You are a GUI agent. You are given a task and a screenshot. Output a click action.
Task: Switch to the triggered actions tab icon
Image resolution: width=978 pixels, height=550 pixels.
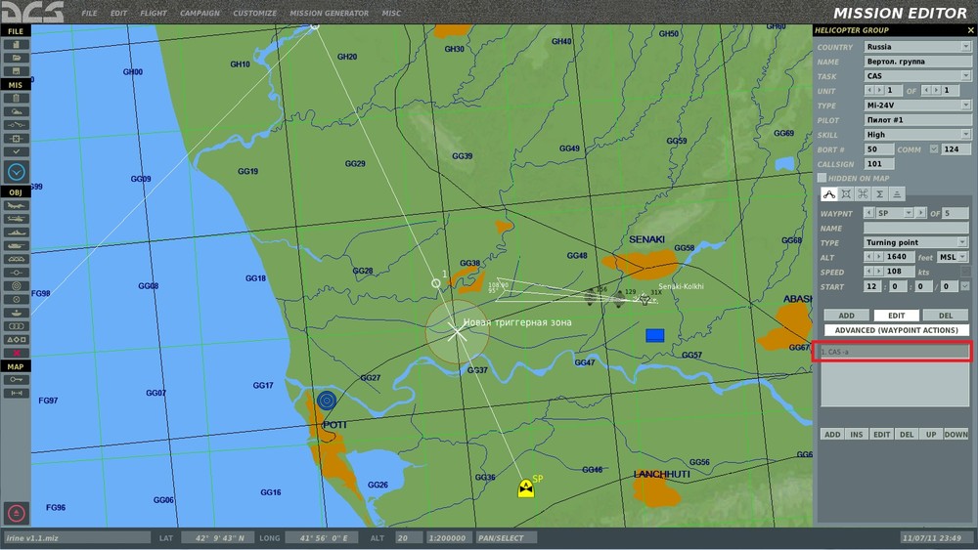point(863,194)
